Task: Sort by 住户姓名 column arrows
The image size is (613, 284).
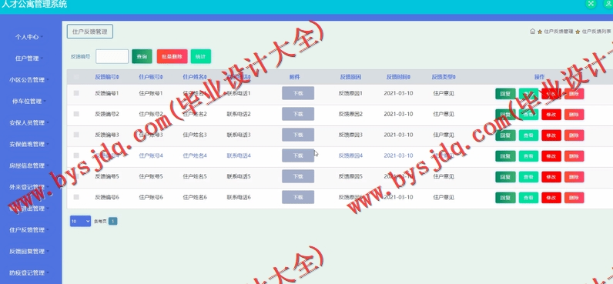Action: [x=206, y=77]
